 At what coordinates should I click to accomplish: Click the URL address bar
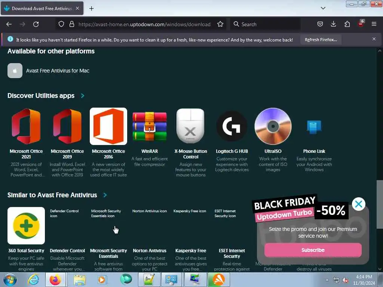point(144,24)
